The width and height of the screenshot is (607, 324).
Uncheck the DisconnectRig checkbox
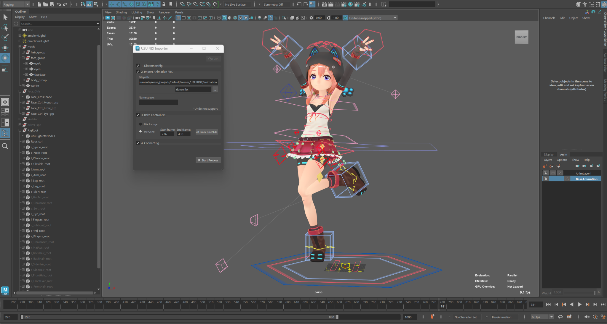(138, 66)
